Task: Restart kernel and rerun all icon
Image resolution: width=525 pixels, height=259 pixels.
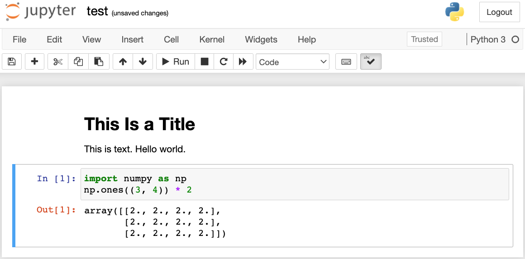Action: (x=243, y=62)
